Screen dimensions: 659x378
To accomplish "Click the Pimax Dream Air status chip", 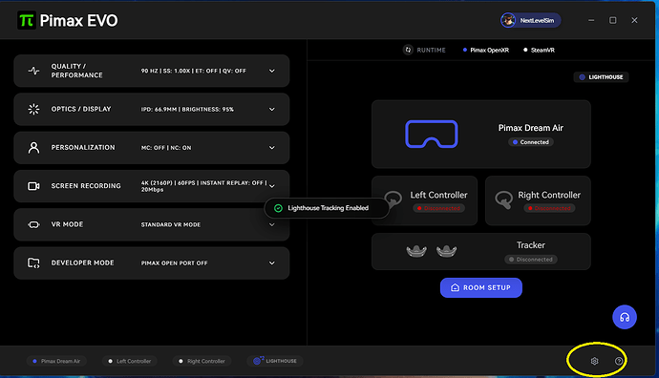I will (56, 361).
